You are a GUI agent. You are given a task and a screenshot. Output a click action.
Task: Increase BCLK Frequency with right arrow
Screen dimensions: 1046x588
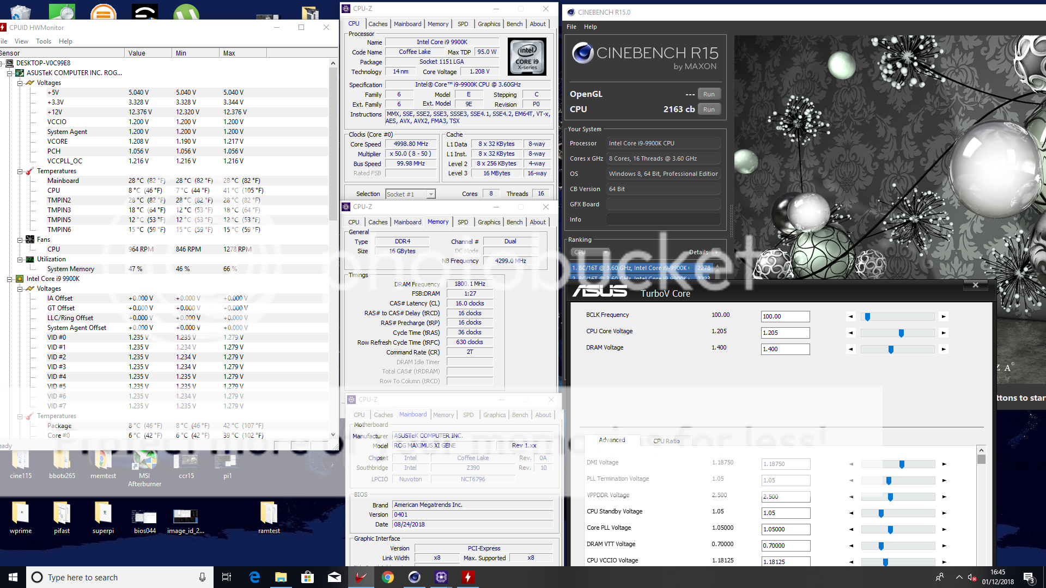click(x=944, y=316)
